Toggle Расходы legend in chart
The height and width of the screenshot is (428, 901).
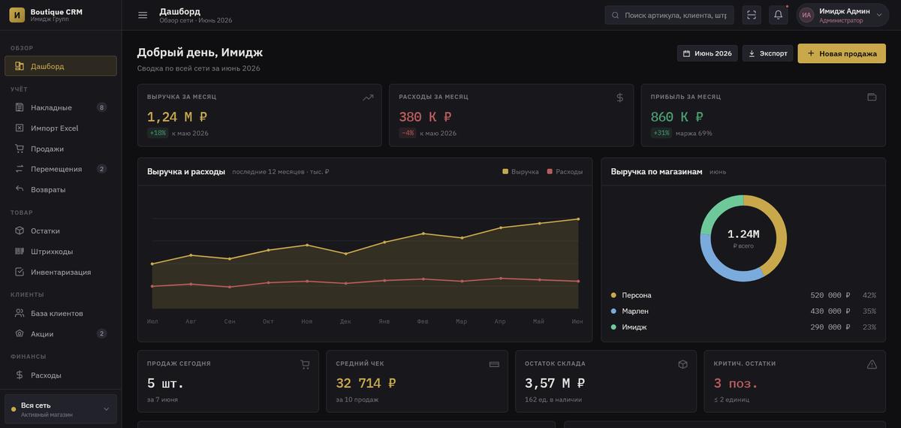[565, 172]
